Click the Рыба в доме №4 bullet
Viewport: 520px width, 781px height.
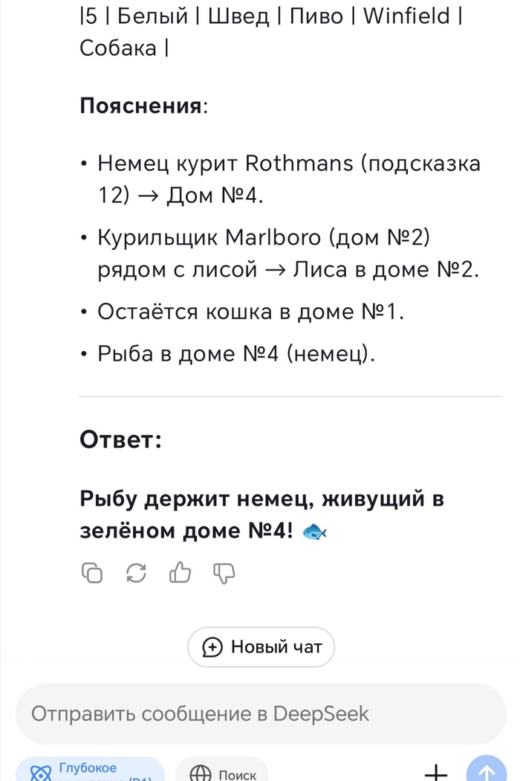(236, 354)
